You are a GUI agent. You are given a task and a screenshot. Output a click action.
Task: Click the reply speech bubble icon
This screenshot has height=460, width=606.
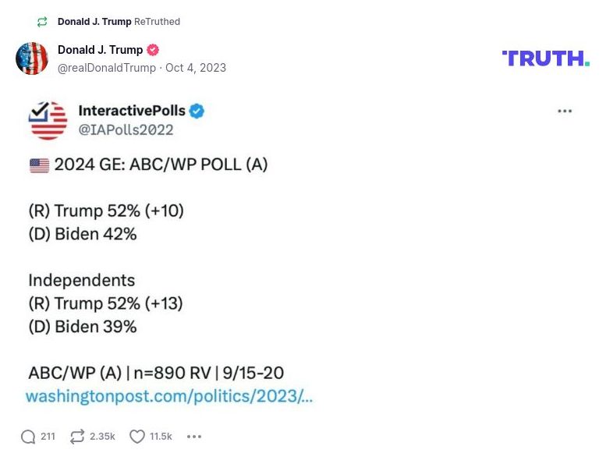tap(28, 437)
